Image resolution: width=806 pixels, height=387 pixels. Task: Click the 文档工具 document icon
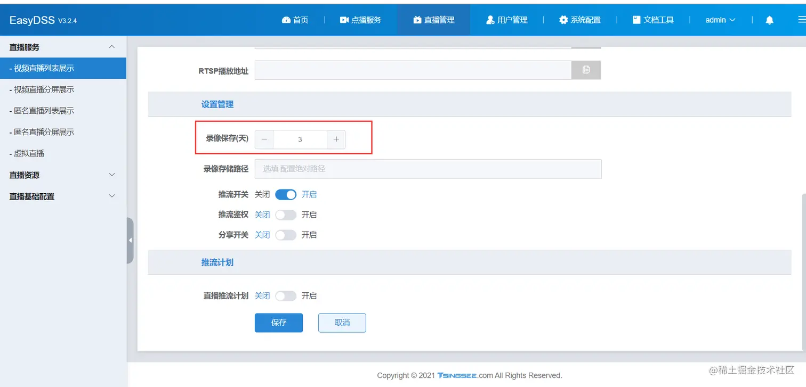(636, 20)
